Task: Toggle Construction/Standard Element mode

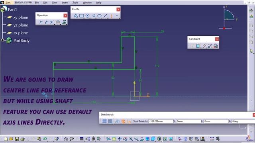Action: [117, 121]
